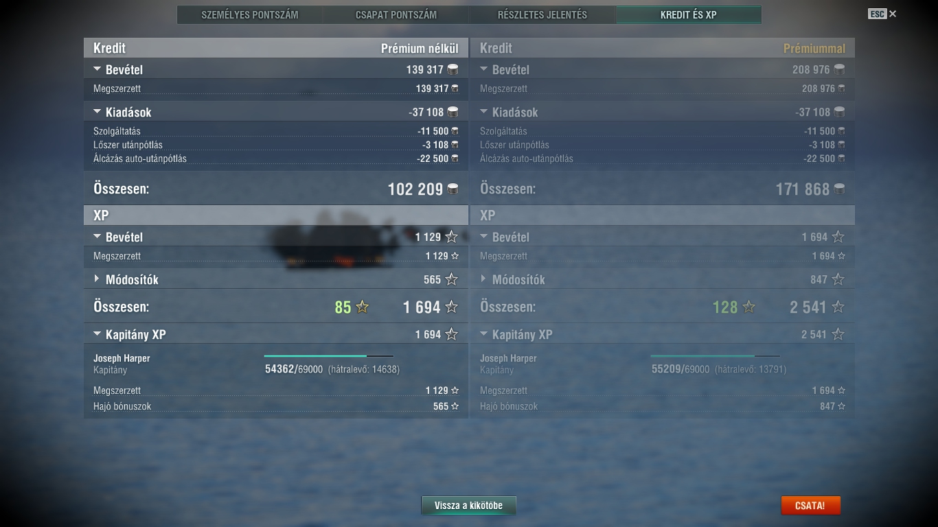The width and height of the screenshot is (938, 527).
Task: Click the star icon next to green 85
Action: [x=362, y=307]
